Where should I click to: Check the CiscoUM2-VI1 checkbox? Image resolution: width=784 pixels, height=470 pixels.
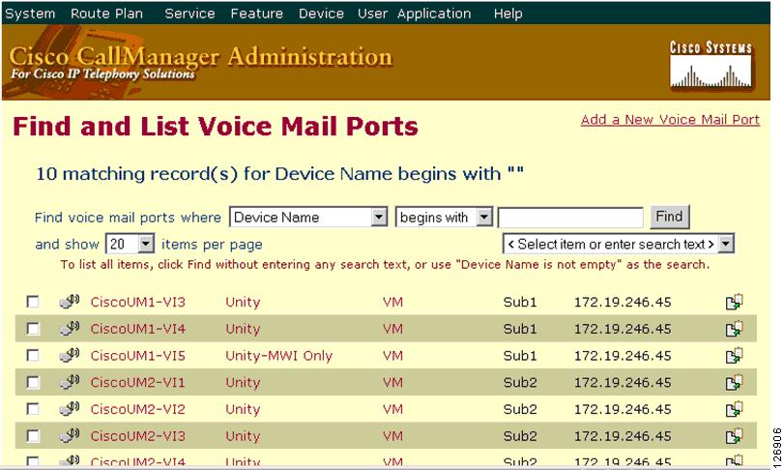click(x=33, y=382)
